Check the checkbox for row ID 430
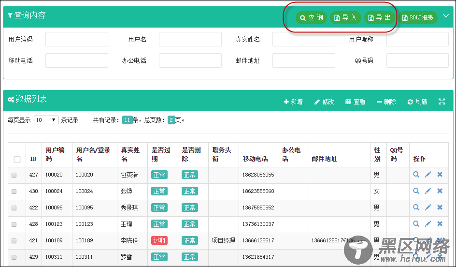The height and width of the screenshot is (267, 456). tap(14, 192)
